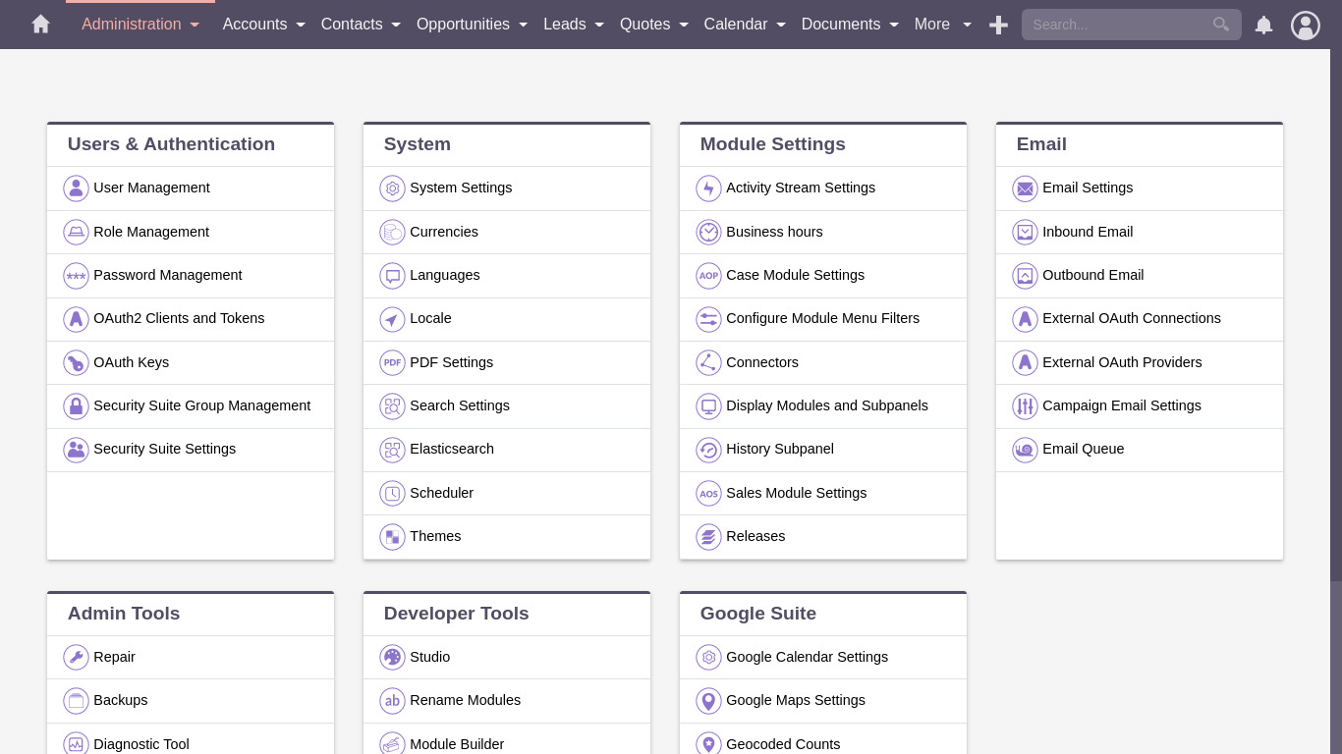Viewport: 1342px width, 754px height.
Task: Expand the Opportunities menu dropdown
Action: [x=523, y=25]
